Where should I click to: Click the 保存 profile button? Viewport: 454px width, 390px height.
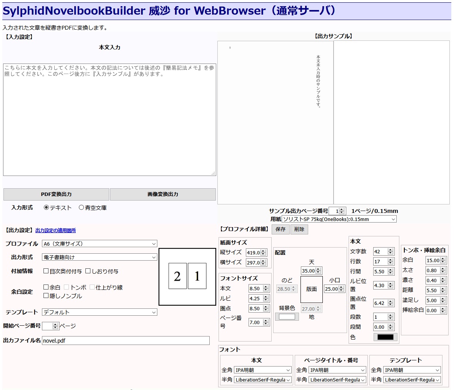280,229
